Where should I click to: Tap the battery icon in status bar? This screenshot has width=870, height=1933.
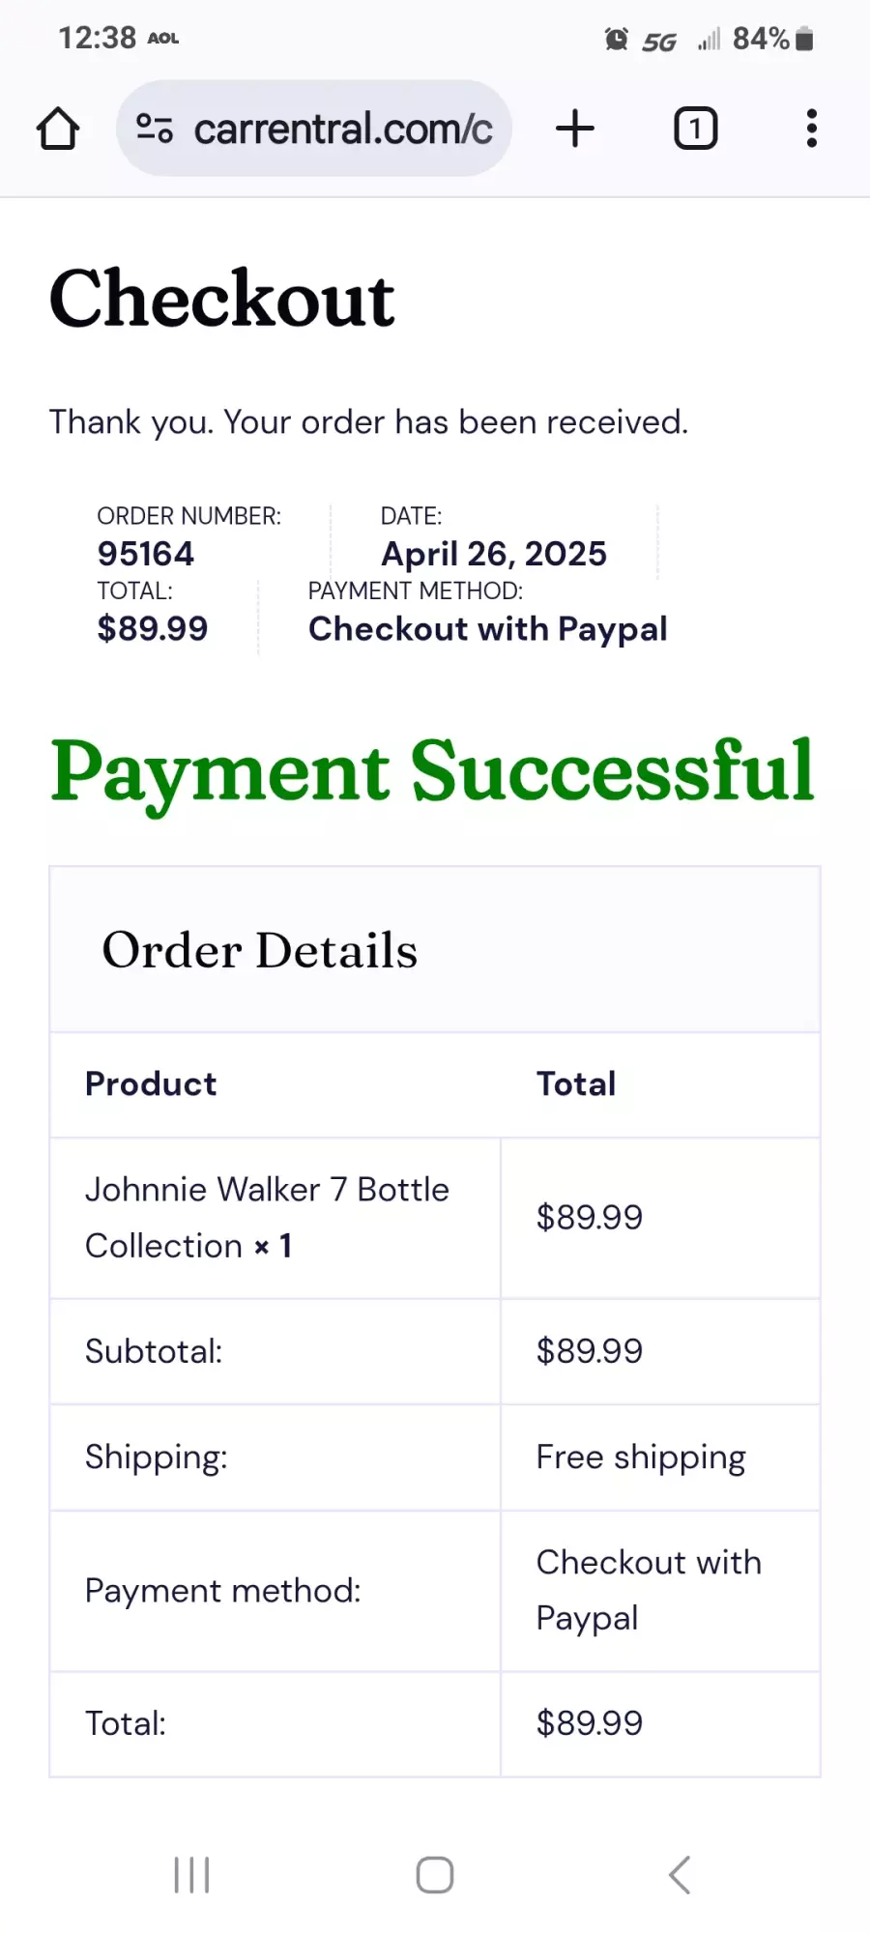pos(804,39)
